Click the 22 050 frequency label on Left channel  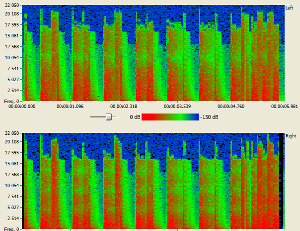click(x=11, y=6)
